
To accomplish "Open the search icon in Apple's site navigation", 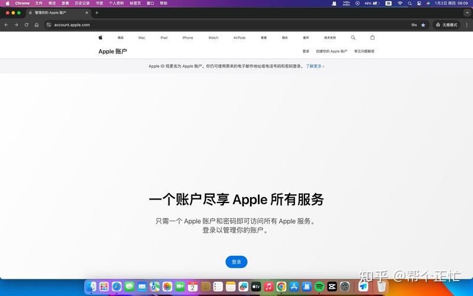I will 353,37.
